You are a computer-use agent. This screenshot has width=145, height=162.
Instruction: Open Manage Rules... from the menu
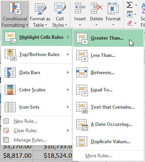tap(37, 140)
